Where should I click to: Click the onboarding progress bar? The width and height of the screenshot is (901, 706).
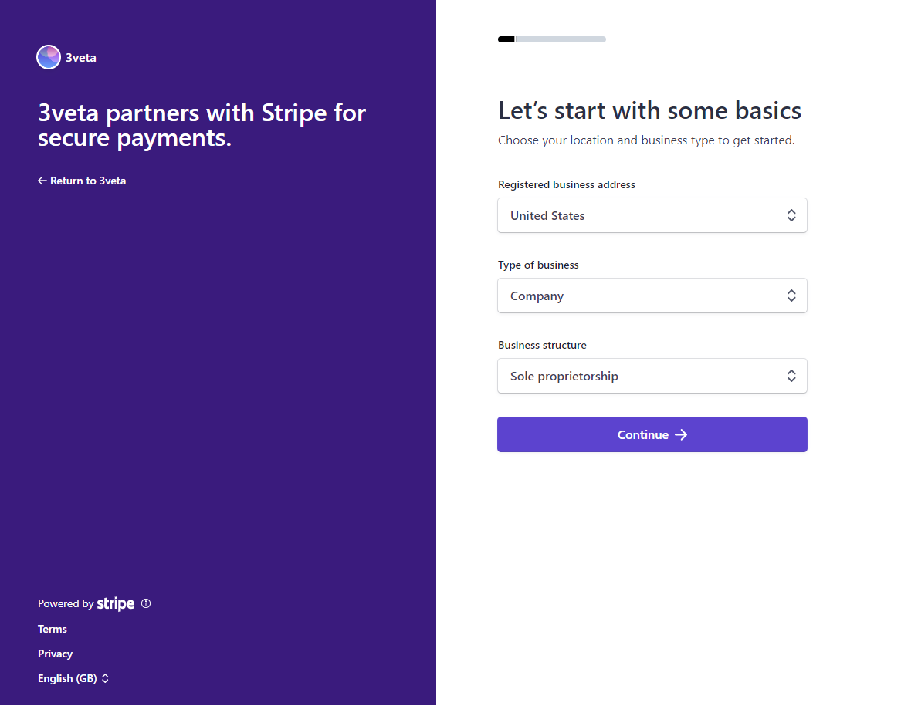[552, 39]
